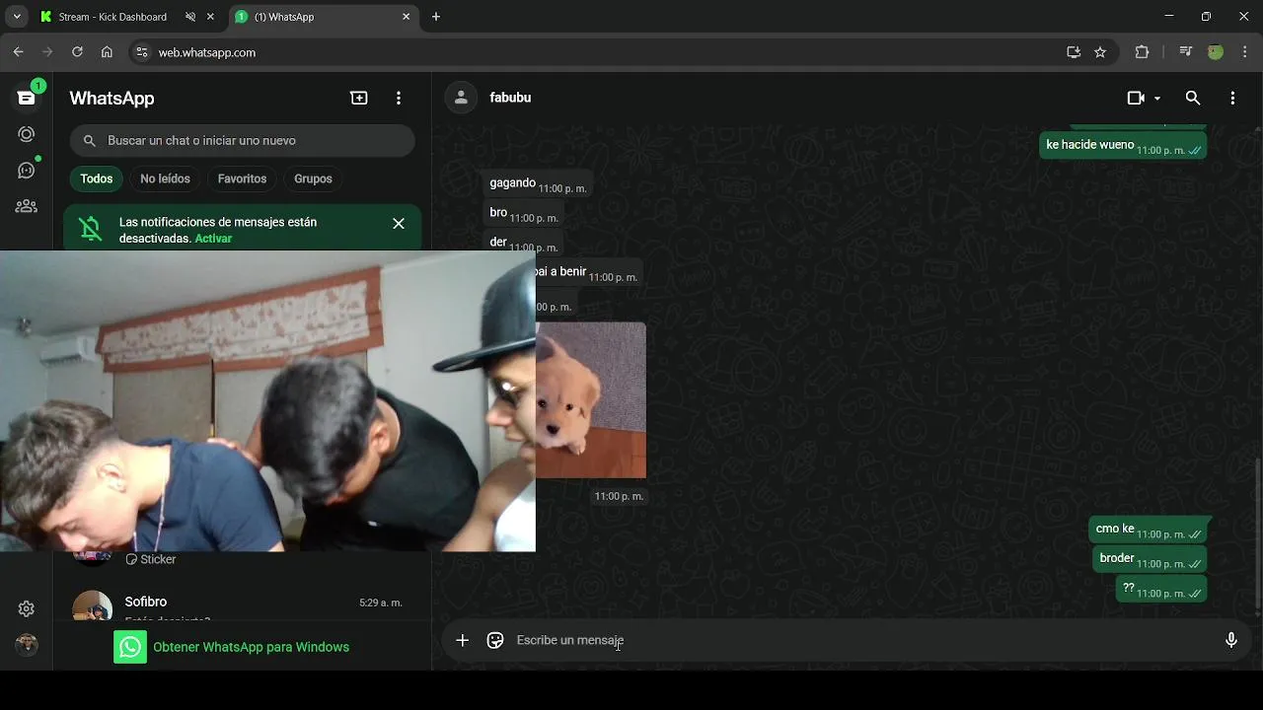The width and height of the screenshot is (1263, 710).
Task: Click the 'bro' received message
Action: point(523,213)
